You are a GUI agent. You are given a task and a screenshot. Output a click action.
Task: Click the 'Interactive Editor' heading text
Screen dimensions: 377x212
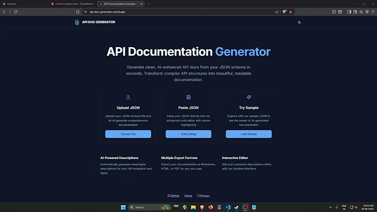(x=235, y=158)
